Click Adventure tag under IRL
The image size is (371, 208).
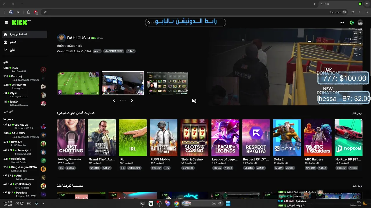coord(134,168)
